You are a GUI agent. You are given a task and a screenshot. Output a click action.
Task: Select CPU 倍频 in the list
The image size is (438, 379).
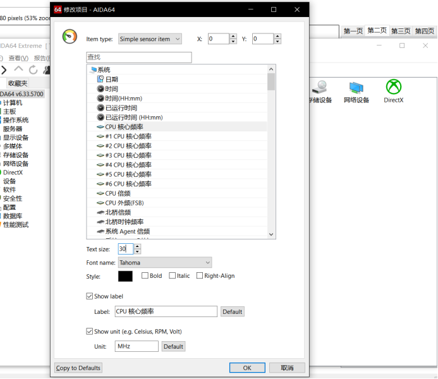(118, 193)
